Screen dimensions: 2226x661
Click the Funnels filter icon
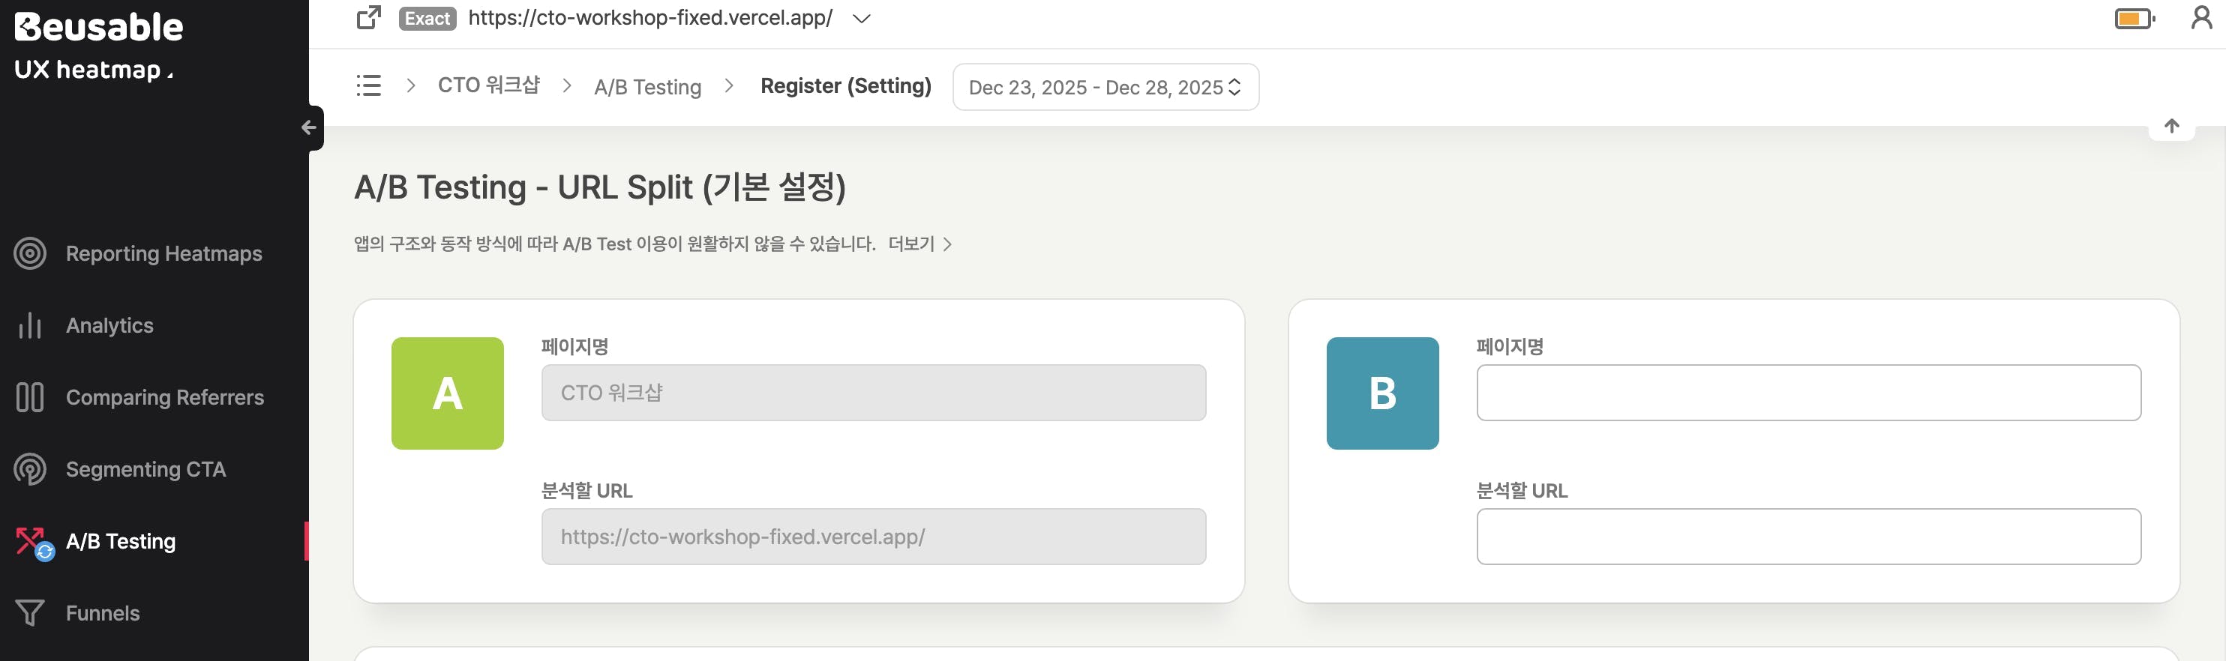[x=30, y=613]
